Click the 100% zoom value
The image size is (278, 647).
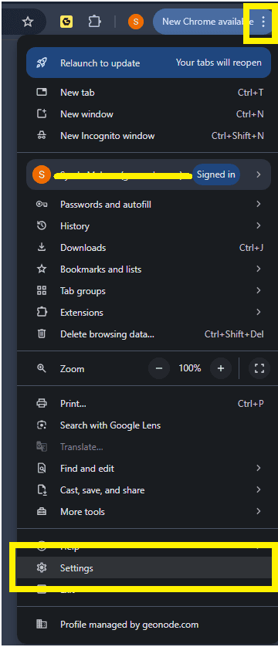point(190,368)
